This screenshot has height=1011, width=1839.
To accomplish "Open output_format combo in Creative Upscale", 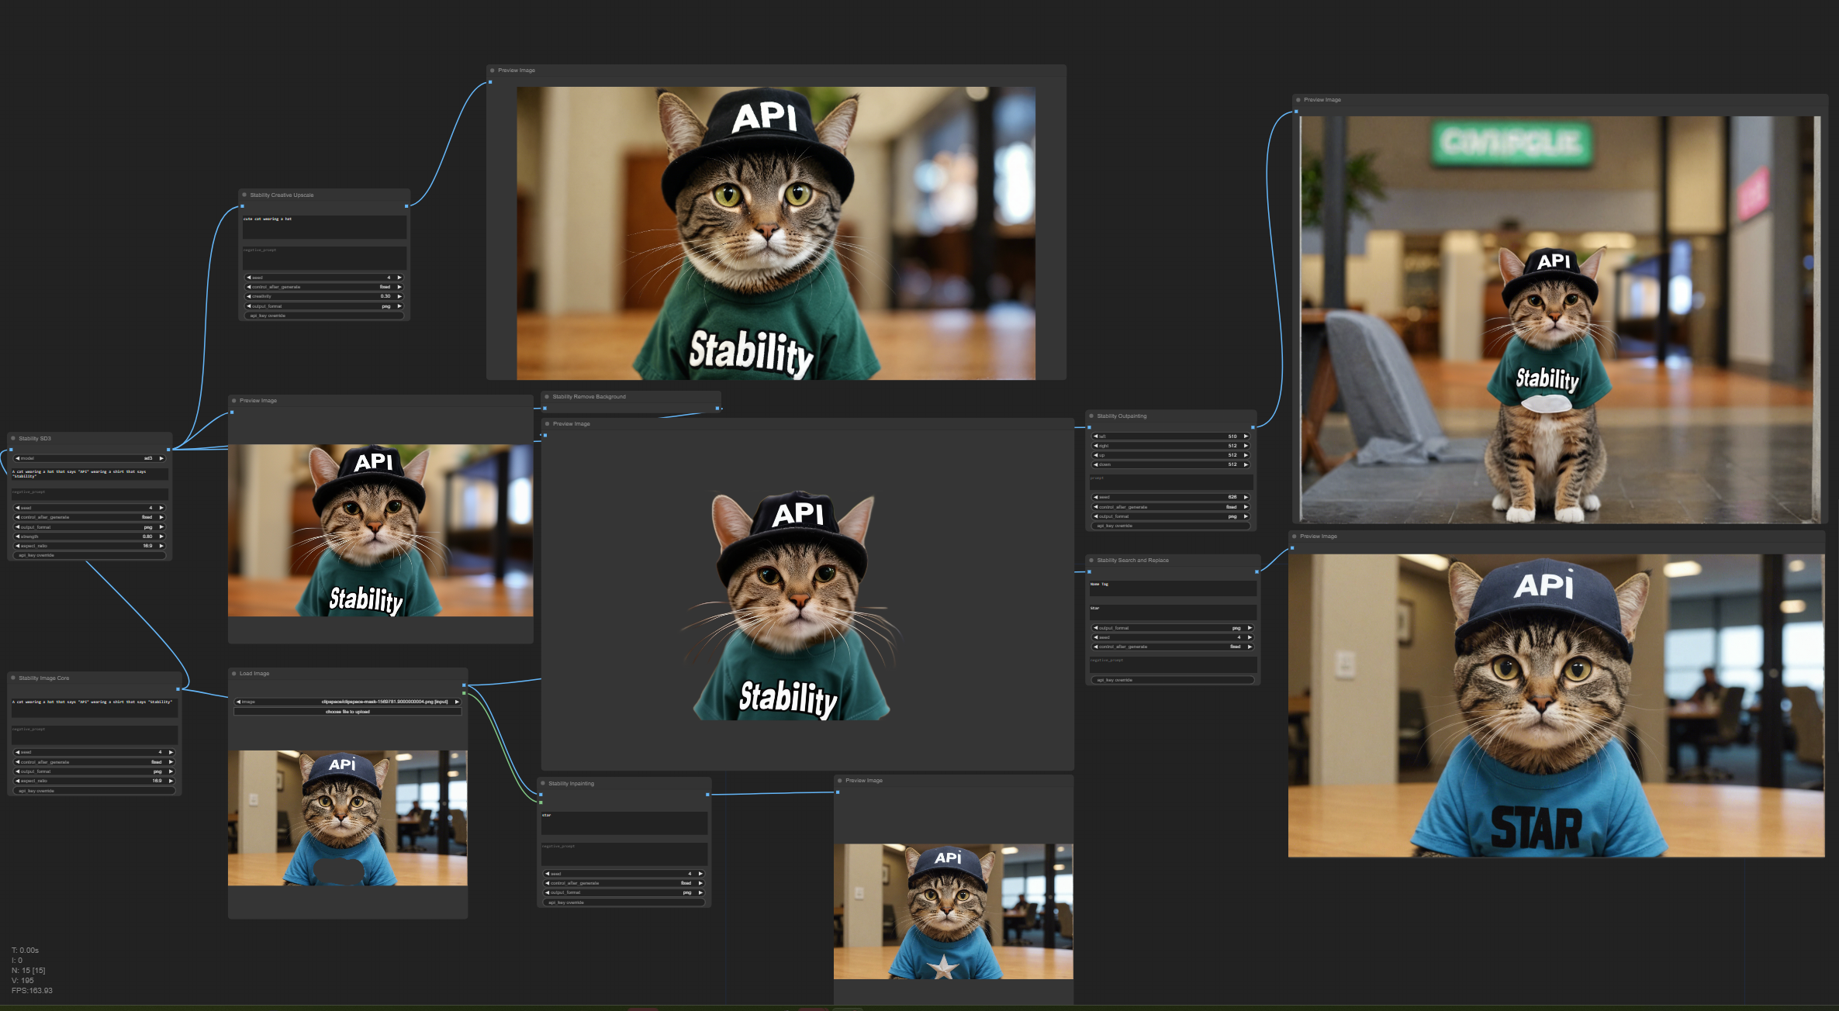I will pyautogui.click(x=324, y=306).
